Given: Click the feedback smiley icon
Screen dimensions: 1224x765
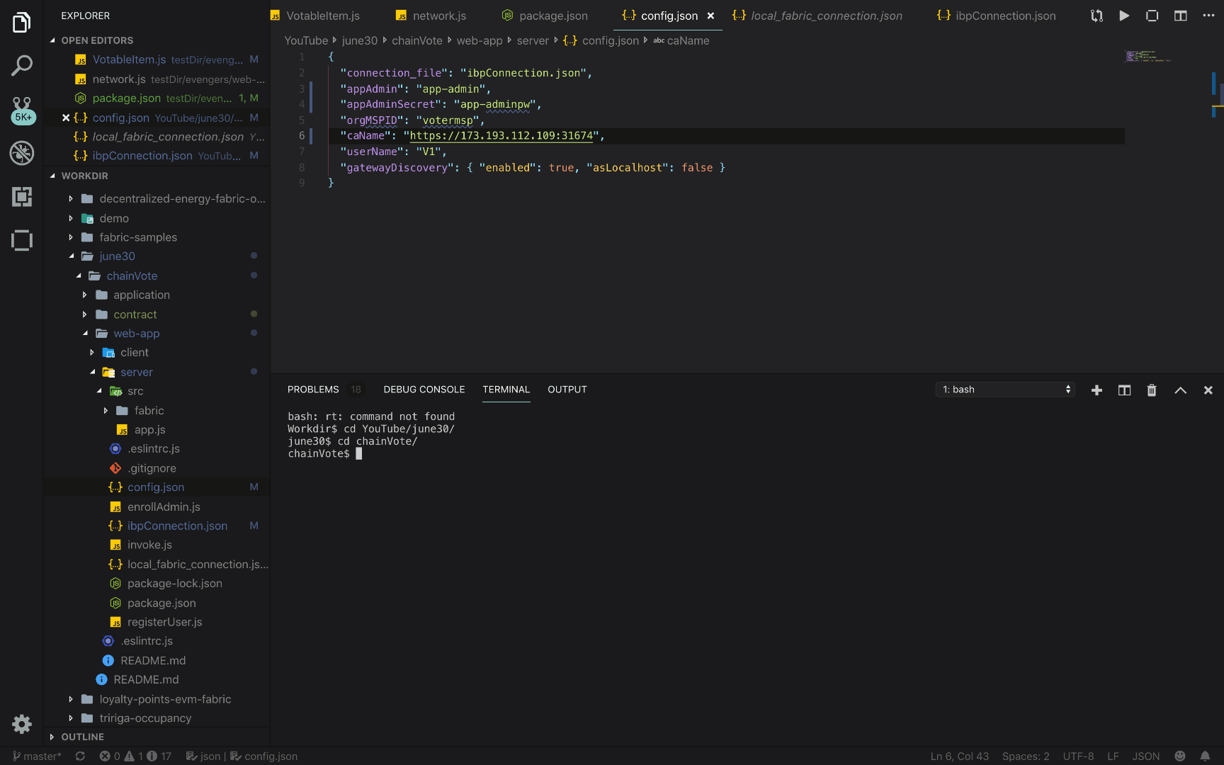Looking at the screenshot, I should (x=1180, y=756).
